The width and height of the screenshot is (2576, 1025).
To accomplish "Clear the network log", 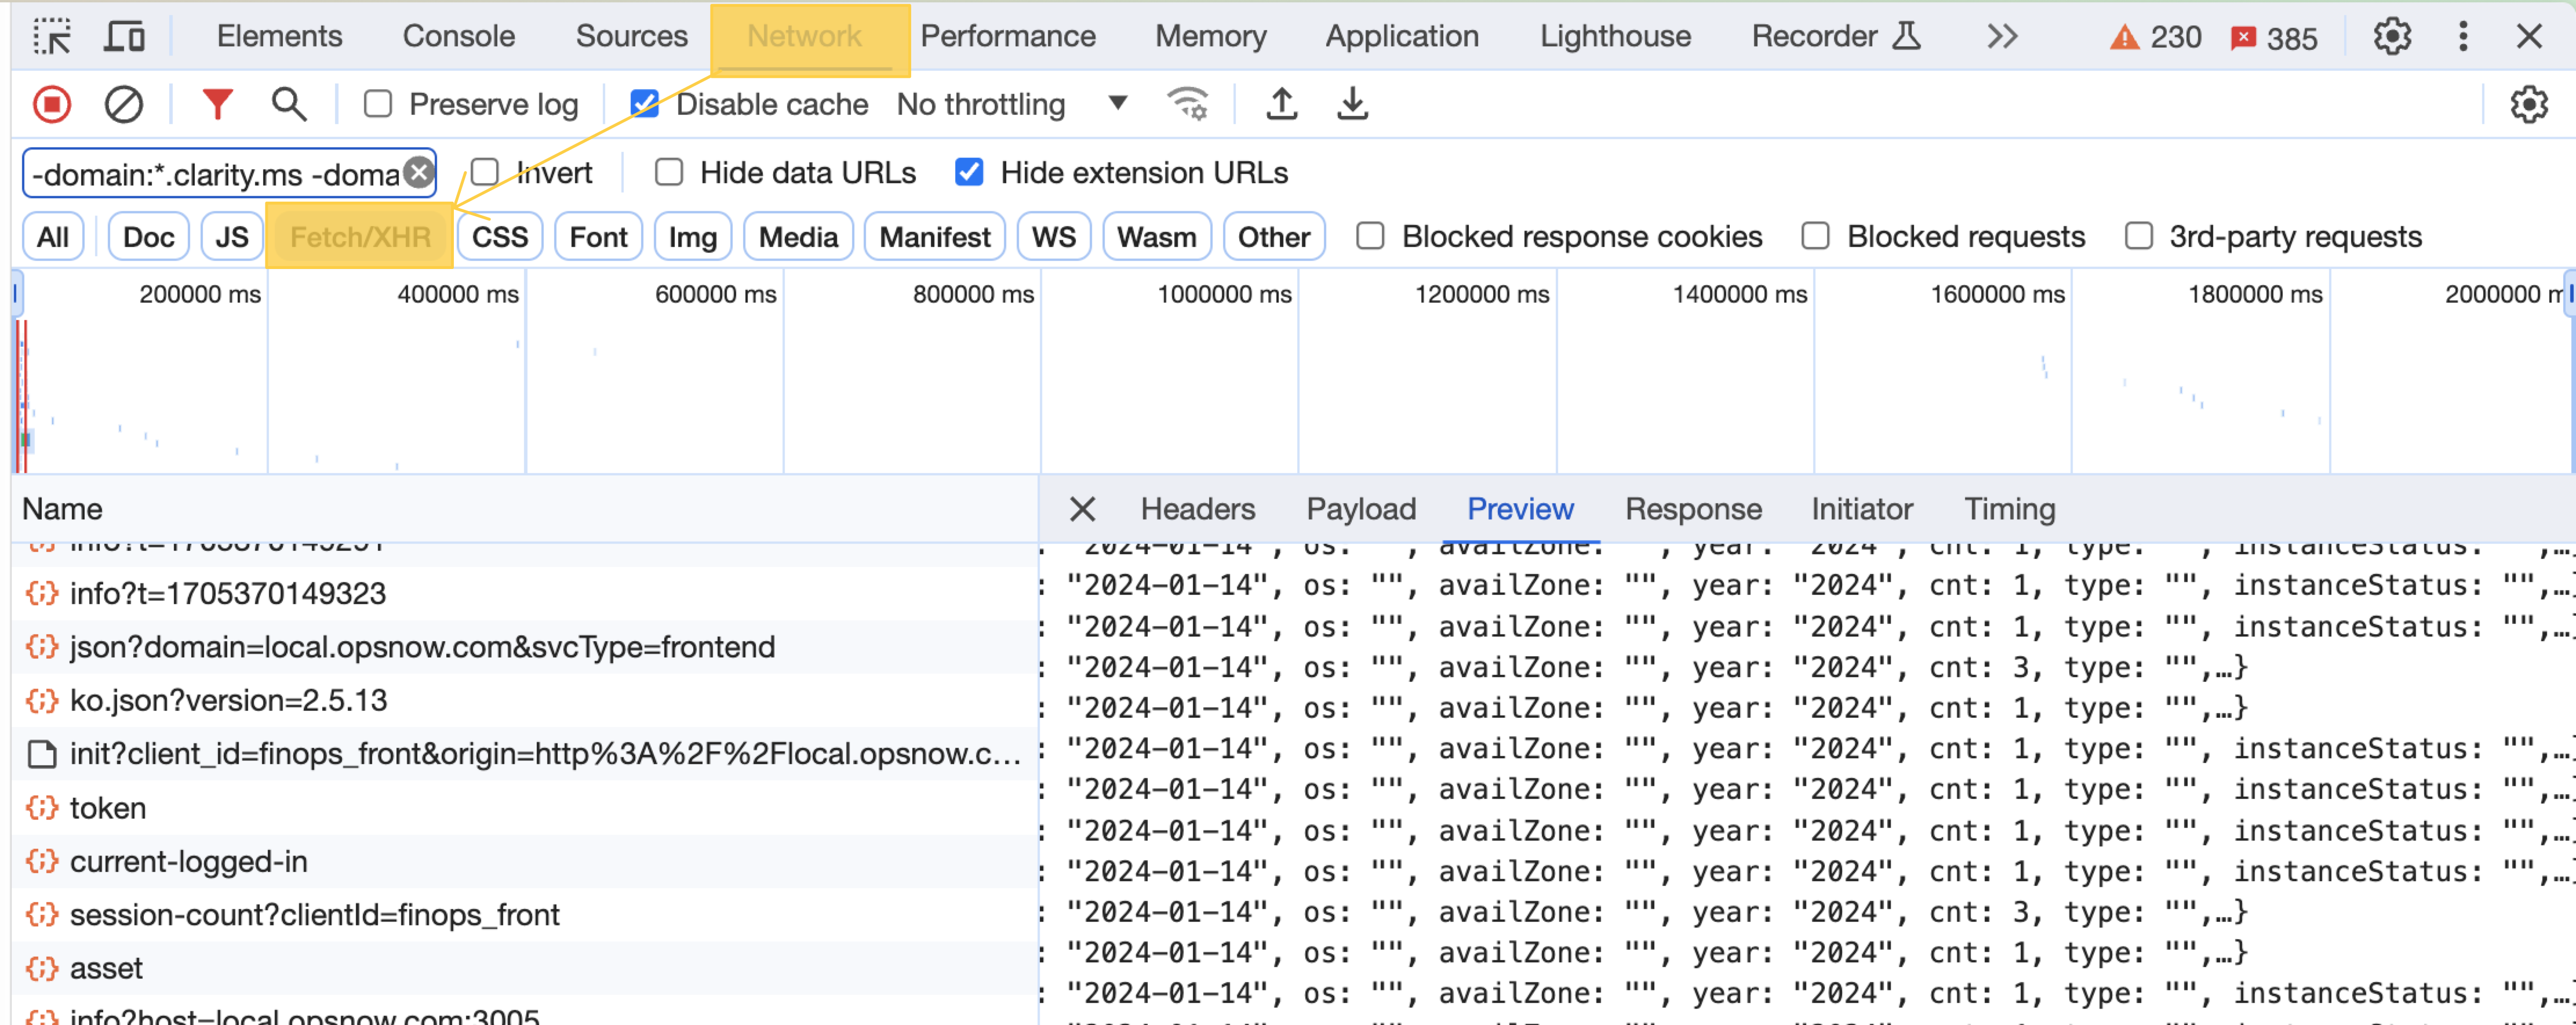I will 124,104.
